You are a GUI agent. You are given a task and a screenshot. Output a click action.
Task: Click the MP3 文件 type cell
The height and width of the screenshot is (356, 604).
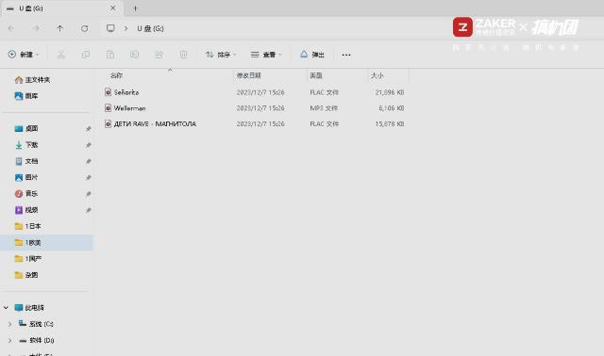[324, 108]
